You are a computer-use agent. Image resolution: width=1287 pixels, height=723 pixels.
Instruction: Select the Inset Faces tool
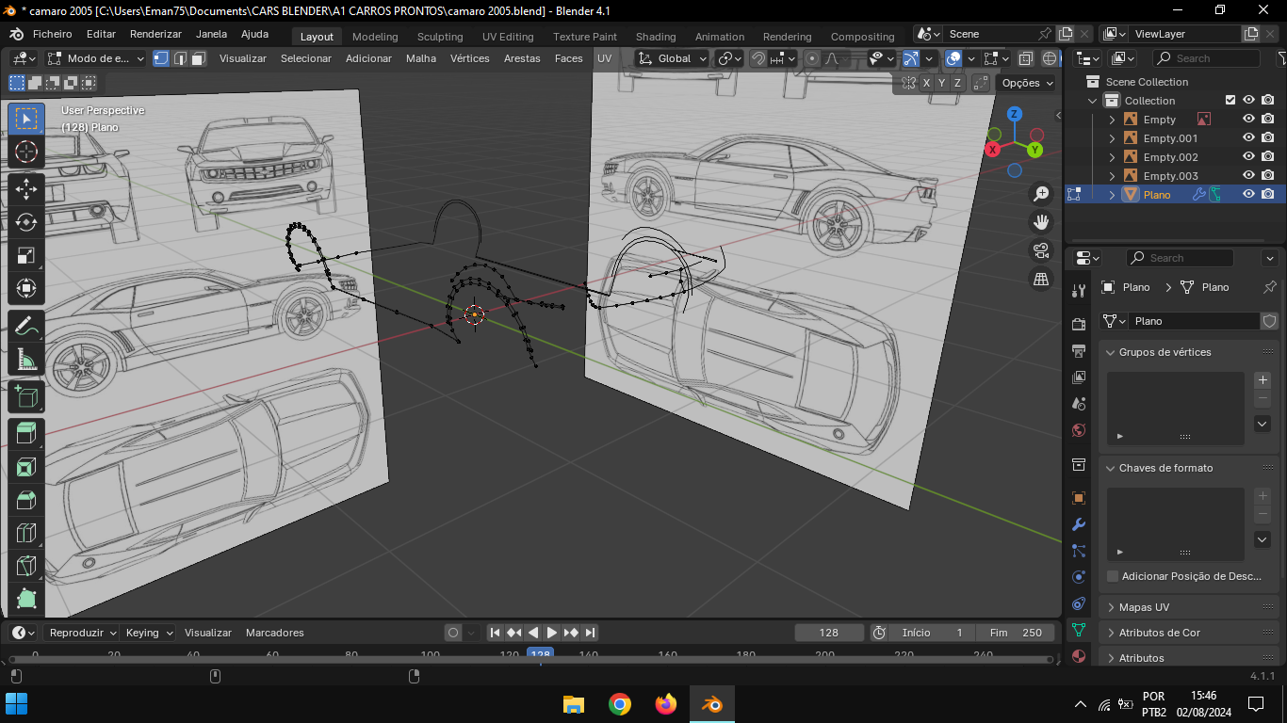click(26, 467)
